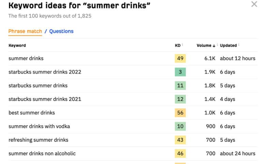Select the "best summer drinks" keyword
The image size is (262, 164).
tap(32, 113)
